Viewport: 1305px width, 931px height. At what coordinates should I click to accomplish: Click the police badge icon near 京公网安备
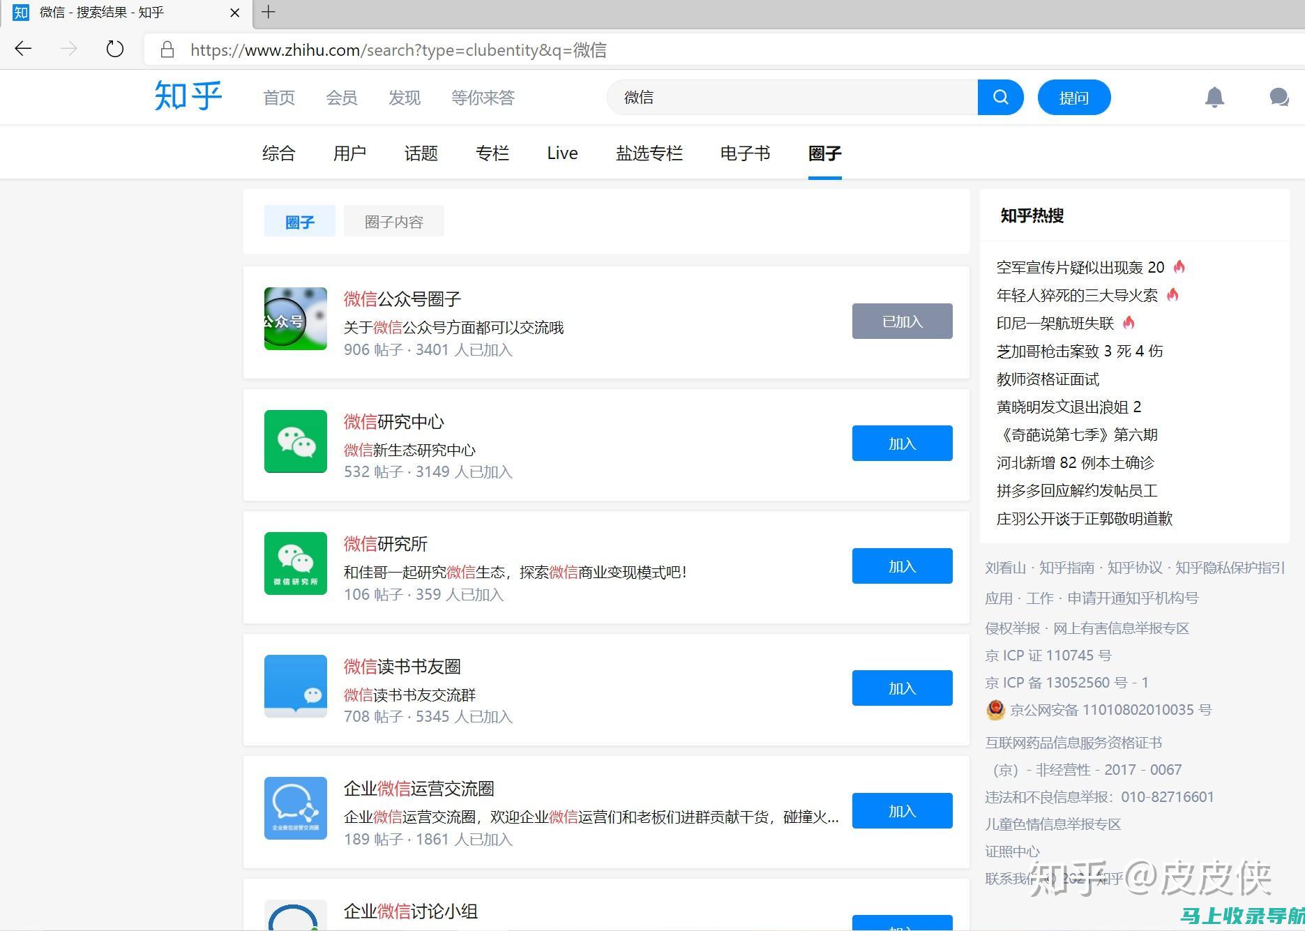pyautogui.click(x=995, y=710)
